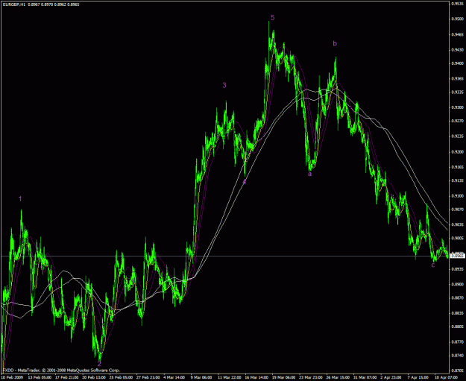Click the '7 Apr 15:00' time axis label
Viewport: 466px width, 381px height.
point(418,377)
